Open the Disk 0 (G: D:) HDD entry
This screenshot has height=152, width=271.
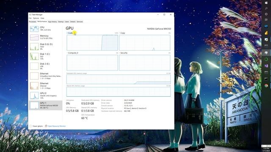45,46
